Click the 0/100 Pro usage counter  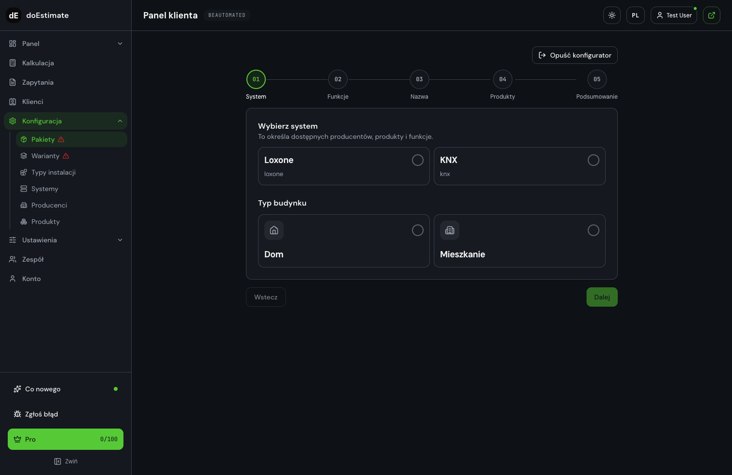(109, 439)
